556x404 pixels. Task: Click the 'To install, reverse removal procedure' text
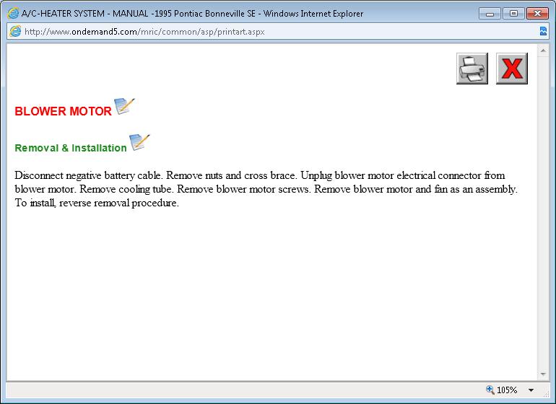pyautogui.click(x=97, y=203)
